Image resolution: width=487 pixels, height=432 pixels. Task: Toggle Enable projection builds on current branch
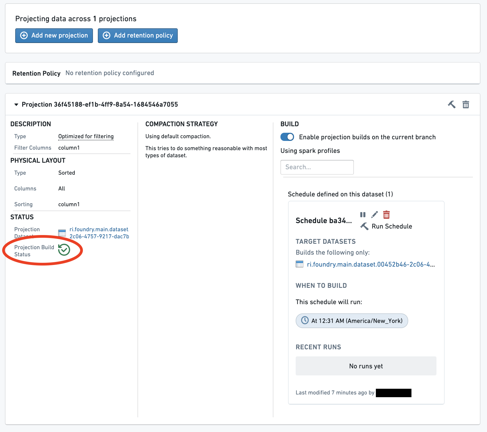click(287, 137)
